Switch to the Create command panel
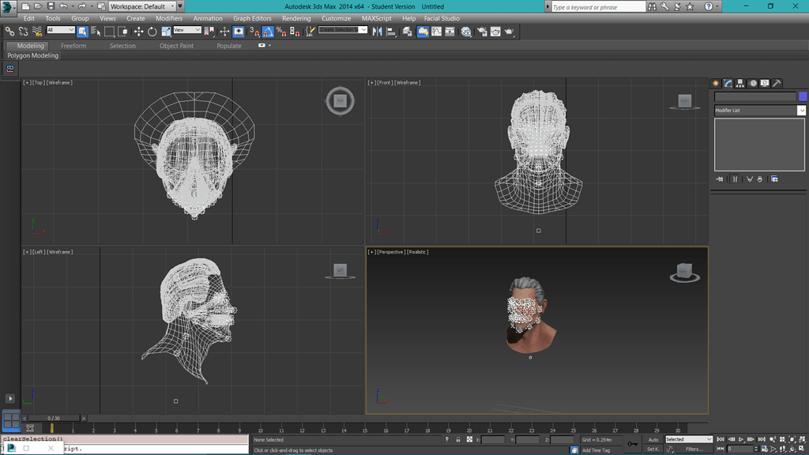This screenshot has width=809, height=455. tap(715, 83)
